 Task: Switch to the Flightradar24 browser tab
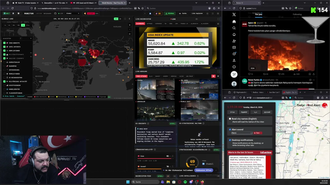[x=240, y=92]
